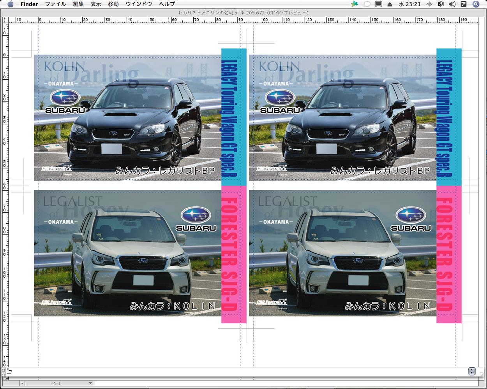Click the Eject icon in menu bar
Viewport: 487px width, 389px height.
[390, 4]
